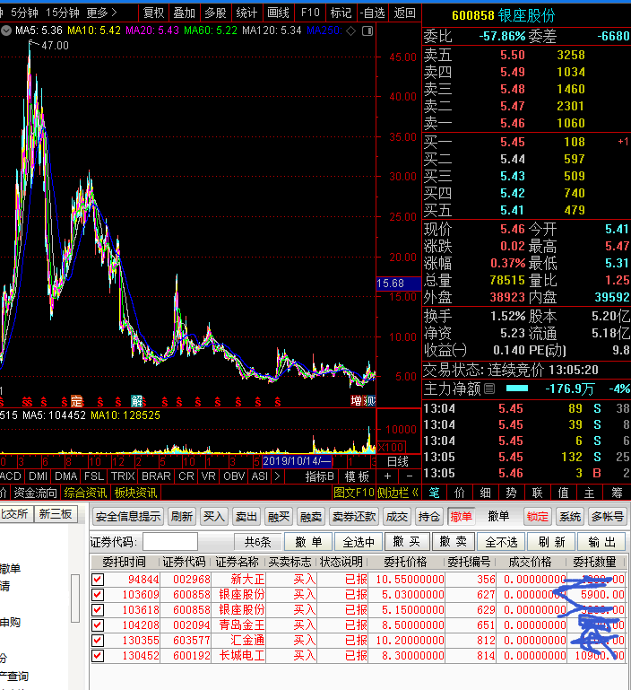Click the teal 解 marker on the chart
The height and width of the screenshot is (690, 631).
tap(137, 401)
